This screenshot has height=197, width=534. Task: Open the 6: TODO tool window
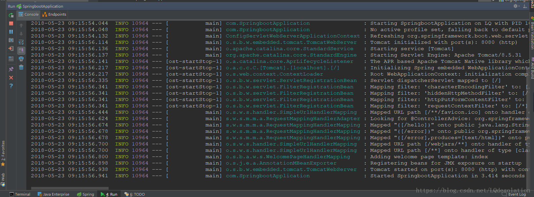coord(134,194)
